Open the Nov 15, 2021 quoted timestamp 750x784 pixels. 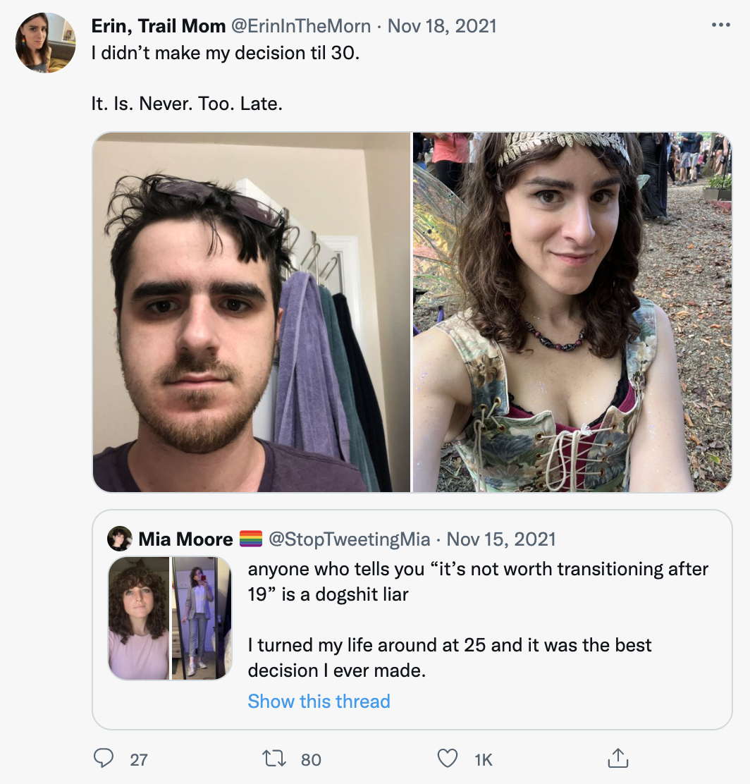click(501, 539)
